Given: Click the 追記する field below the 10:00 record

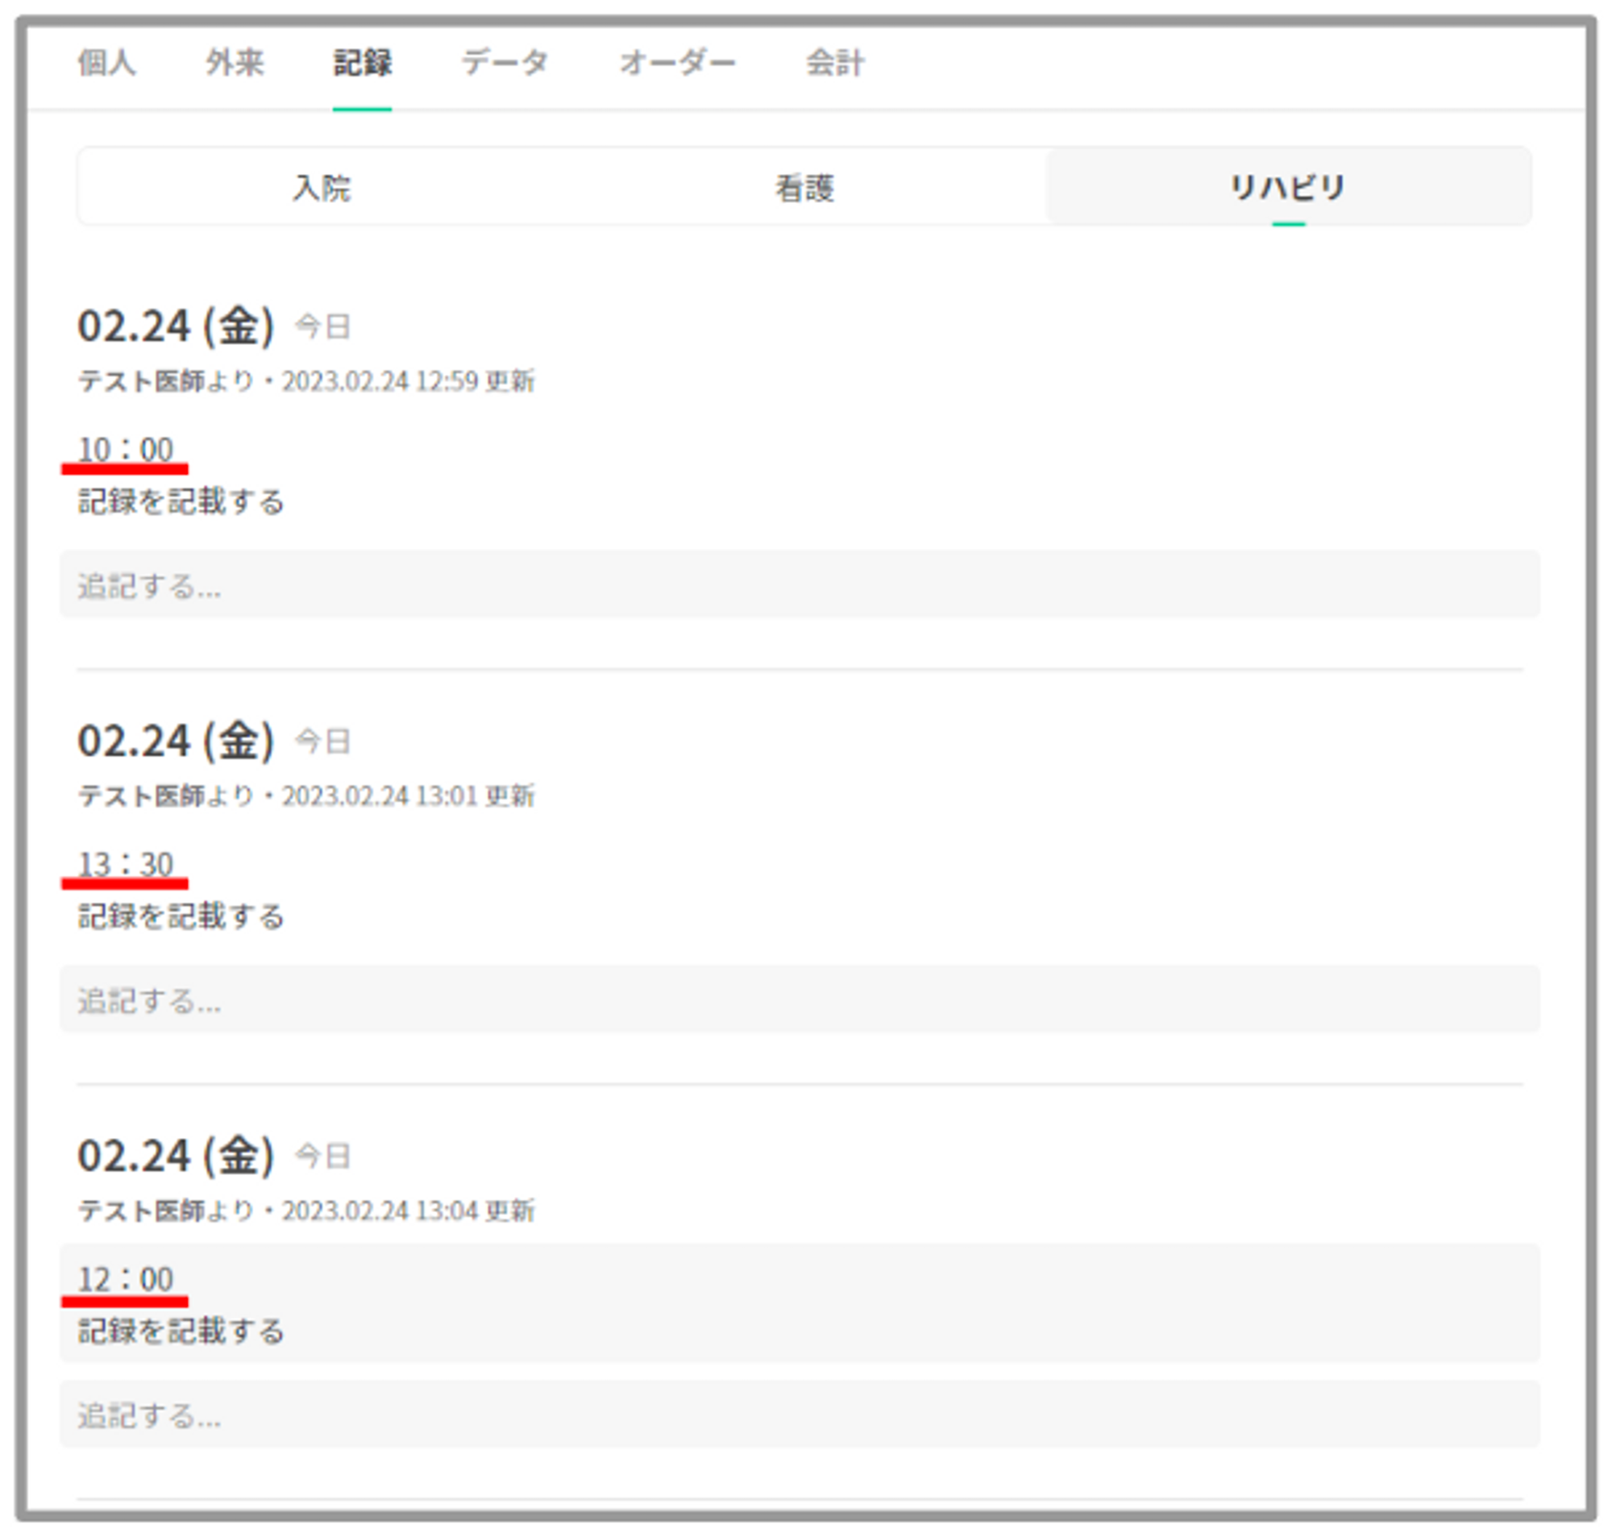Looking at the screenshot, I should (800, 585).
